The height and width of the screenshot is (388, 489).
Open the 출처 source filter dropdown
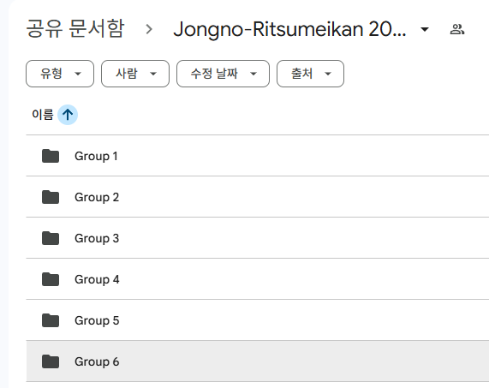click(310, 74)
